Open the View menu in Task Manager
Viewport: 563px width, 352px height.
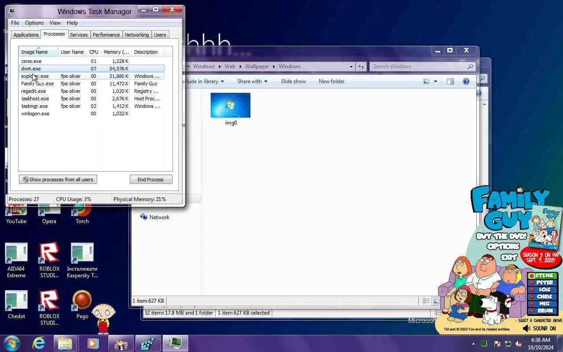(x=55, y=23)
